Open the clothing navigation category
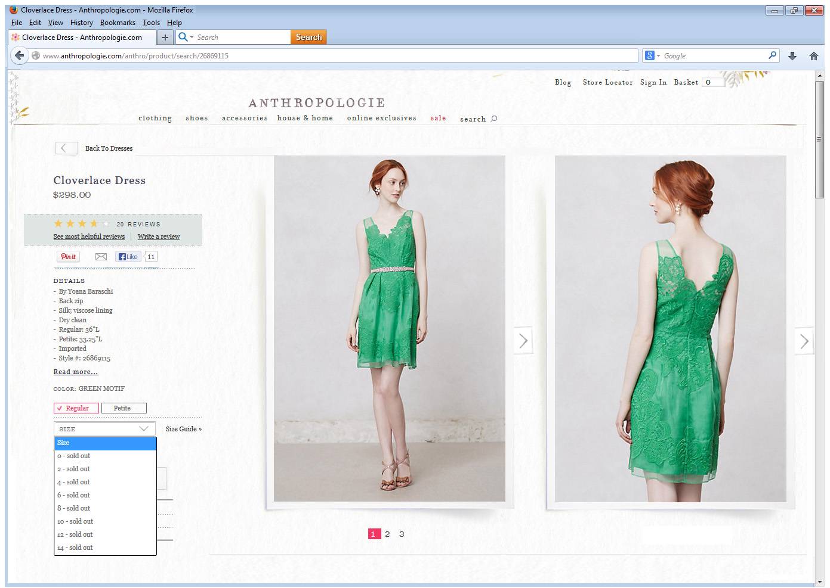Image resolution: width=830 pixels, height=588 pixels. pyautogui.click(x=155, y=118)
